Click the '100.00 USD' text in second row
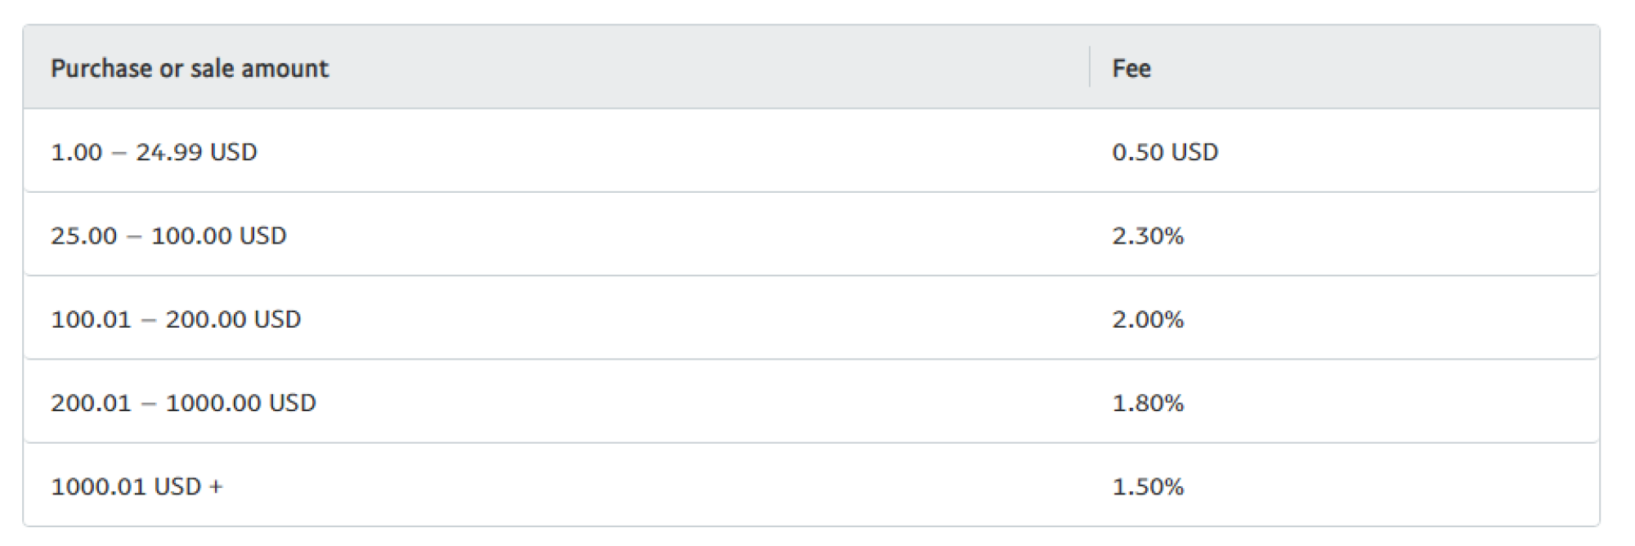This screenshot has width=1635, height=546. click(x=218, y=236)
